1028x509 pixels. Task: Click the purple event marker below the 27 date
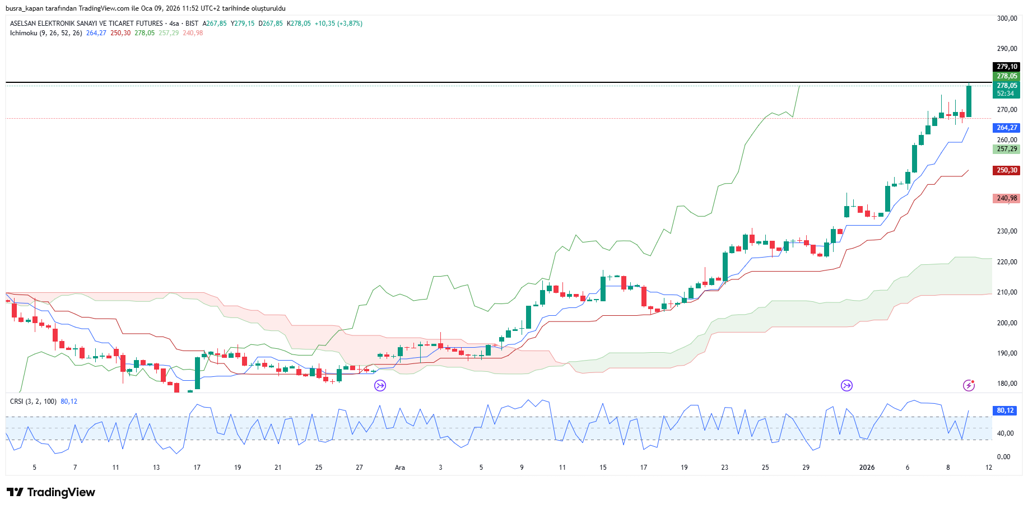(x=380, y=385)
